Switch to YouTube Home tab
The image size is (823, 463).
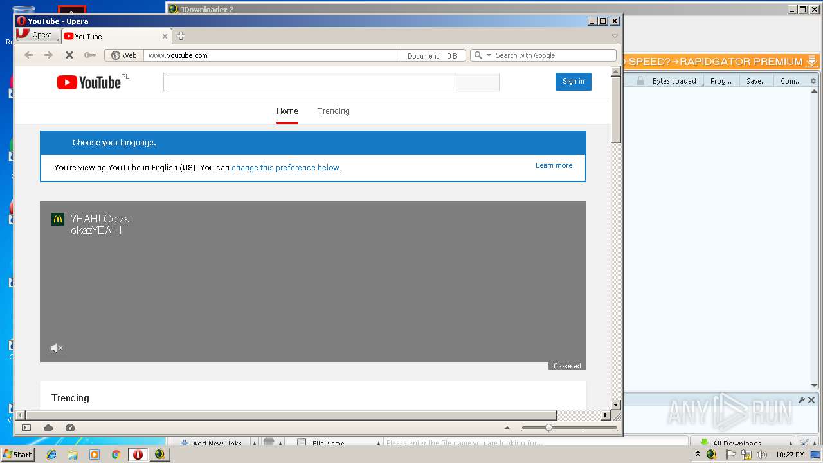tap(287, 111)
